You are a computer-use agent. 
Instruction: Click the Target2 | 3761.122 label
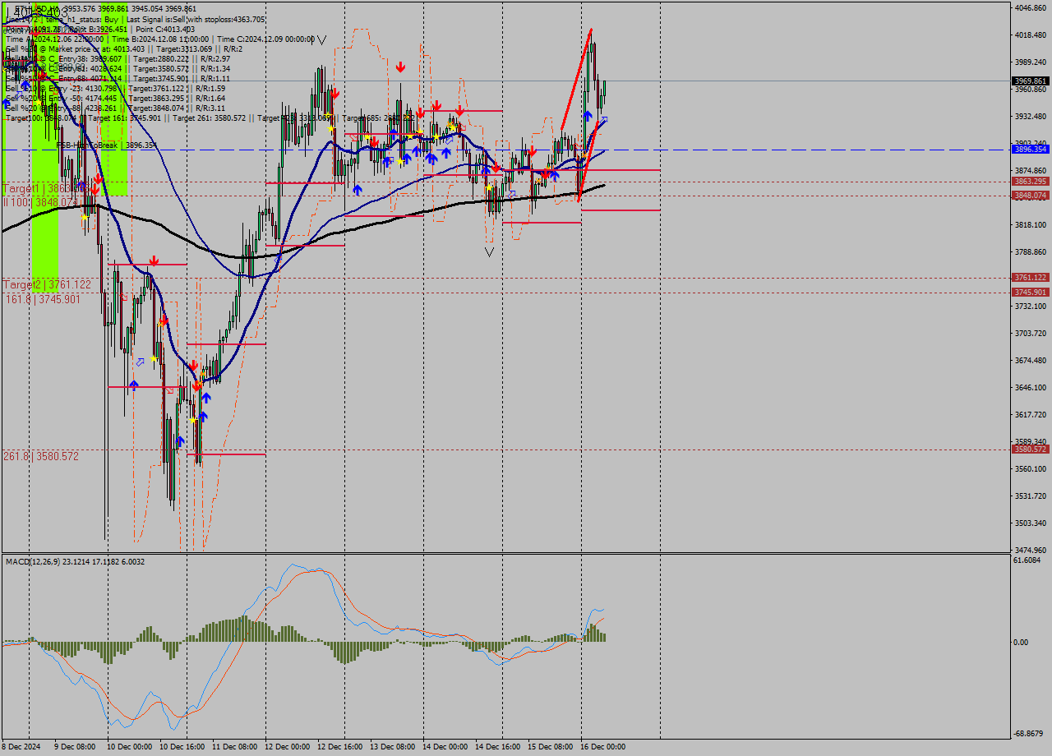(x=47, y=284)
